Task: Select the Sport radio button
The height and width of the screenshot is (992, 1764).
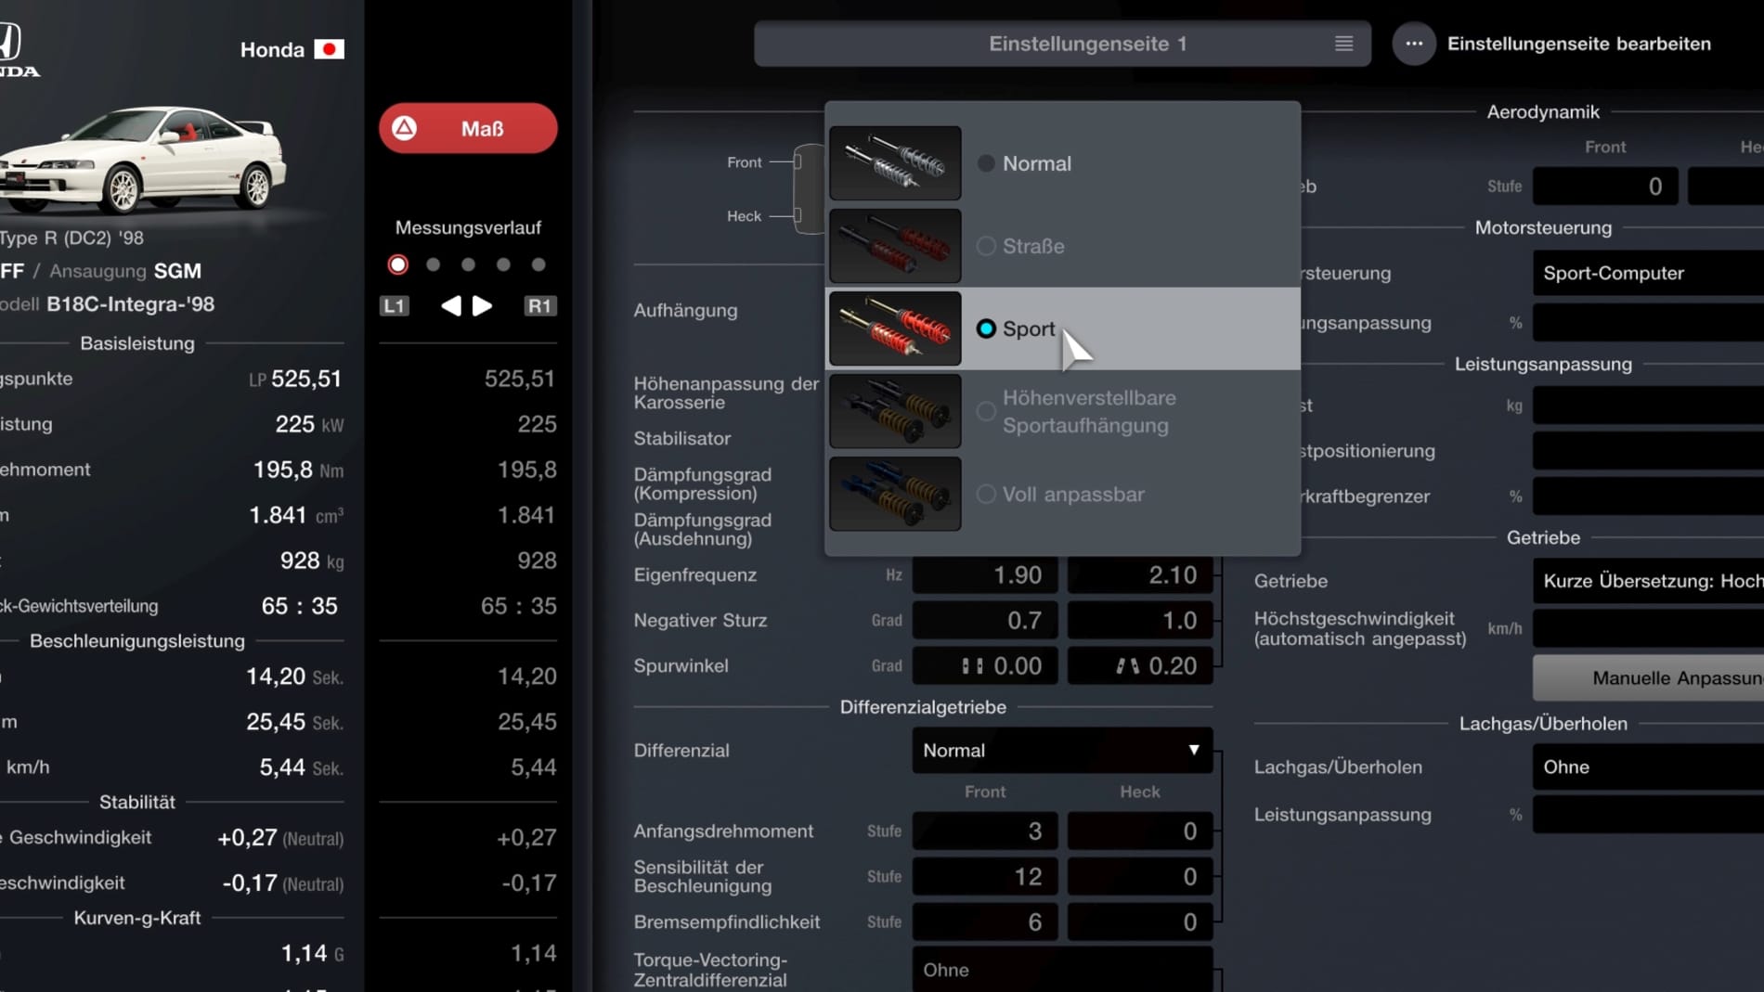Action: (x=986, y=328)
